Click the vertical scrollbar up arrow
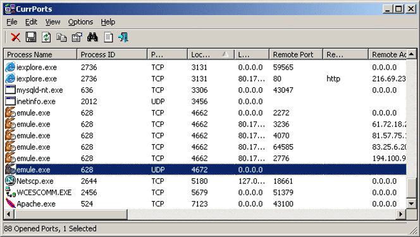 point(411,54)
